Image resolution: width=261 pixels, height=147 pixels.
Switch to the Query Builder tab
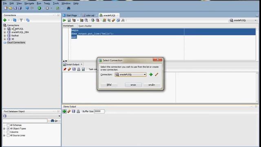(85, 26)
